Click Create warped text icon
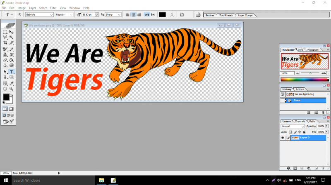 pyautogui.click(x=172, y=14)
